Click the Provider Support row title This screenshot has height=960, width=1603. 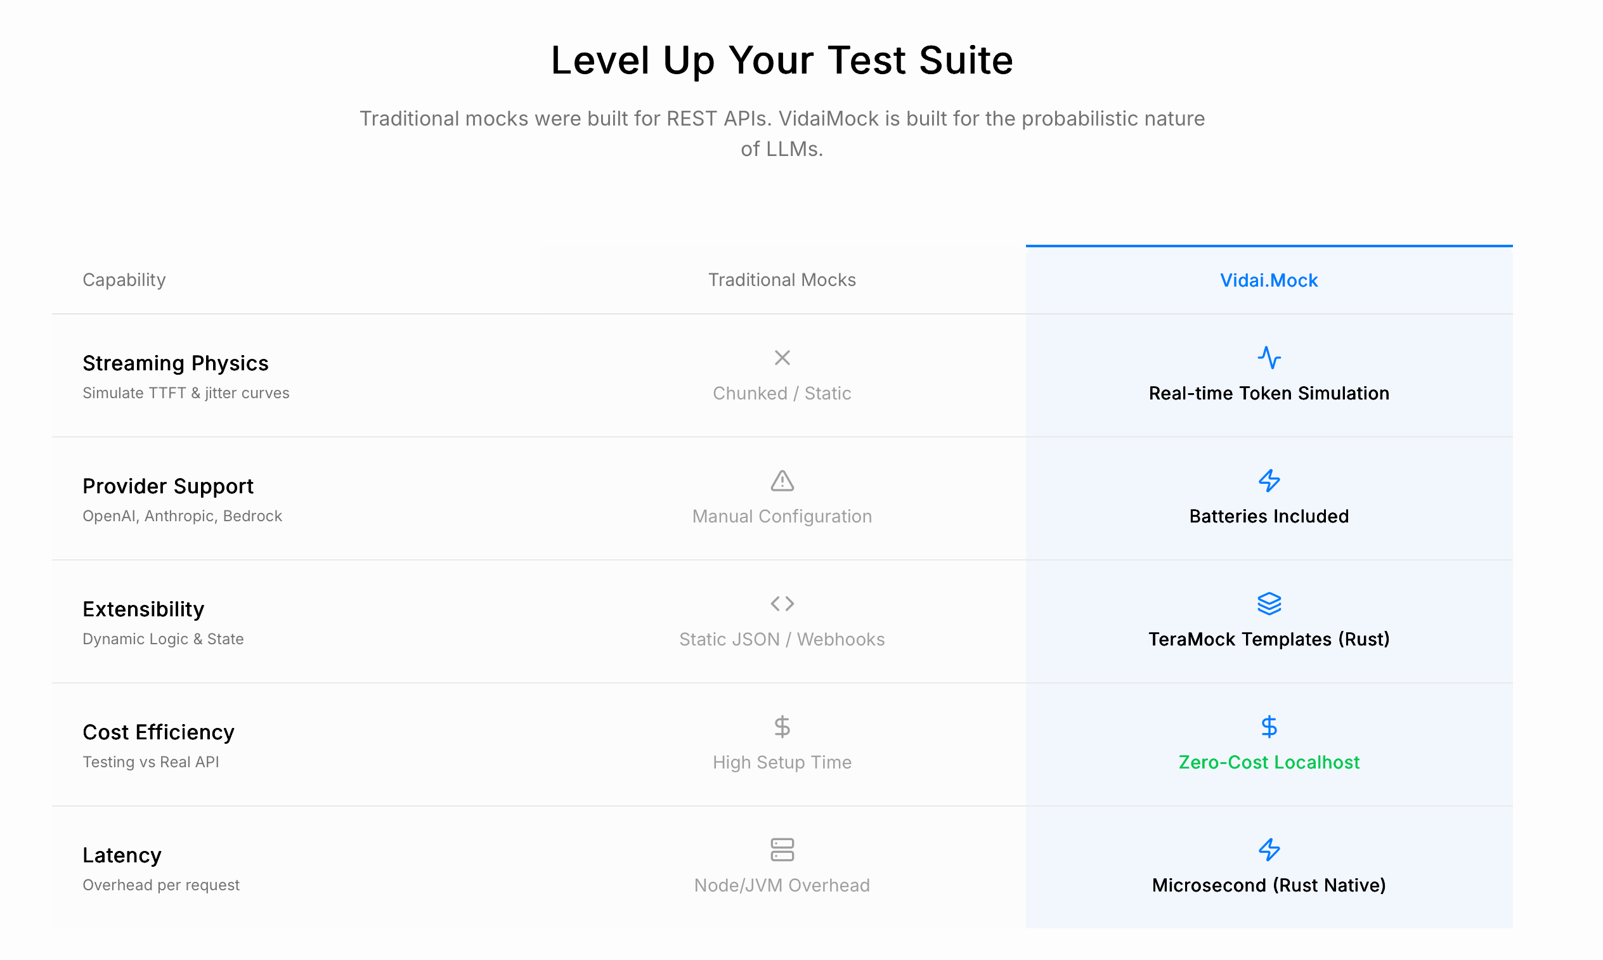167,486
